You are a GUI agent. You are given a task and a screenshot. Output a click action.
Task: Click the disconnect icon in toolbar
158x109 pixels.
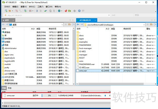coord(17,11)
